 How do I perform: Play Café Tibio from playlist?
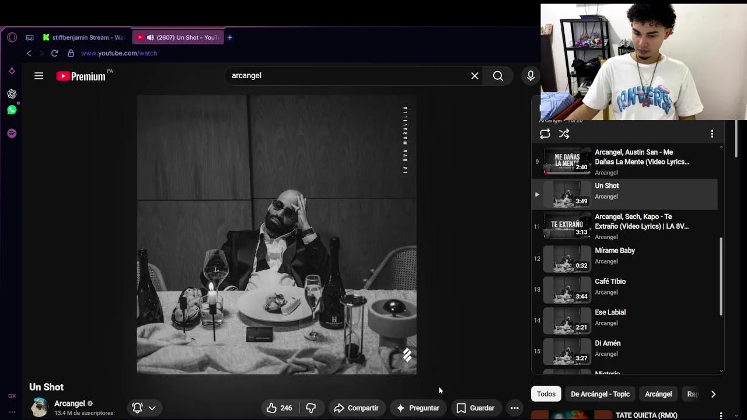(624, 289)
